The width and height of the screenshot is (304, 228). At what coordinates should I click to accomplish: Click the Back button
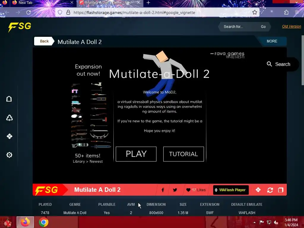pyautogui.click(x=44, y=41)
